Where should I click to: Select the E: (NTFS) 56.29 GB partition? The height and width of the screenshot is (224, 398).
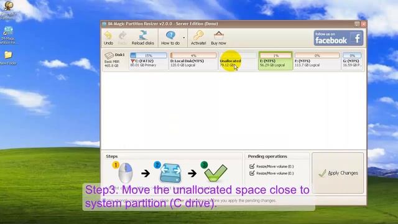click(275, 61)
